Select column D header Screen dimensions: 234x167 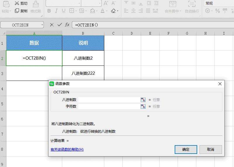[x=132, y=33]
